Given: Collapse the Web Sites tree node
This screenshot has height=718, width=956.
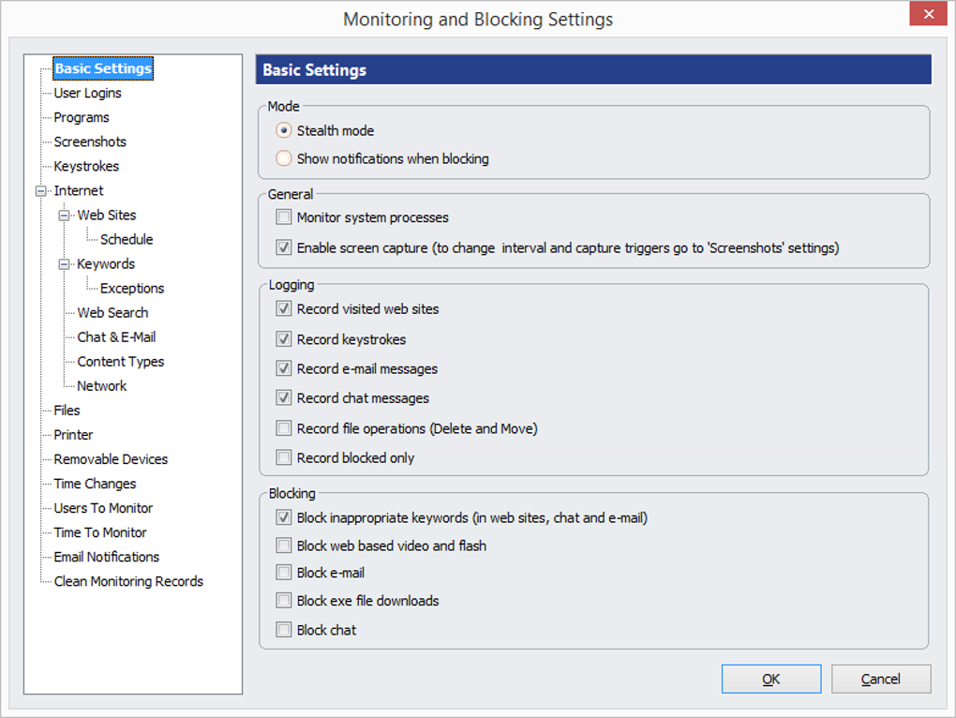Looking at the screenshot, I should (x=65, y=216).
